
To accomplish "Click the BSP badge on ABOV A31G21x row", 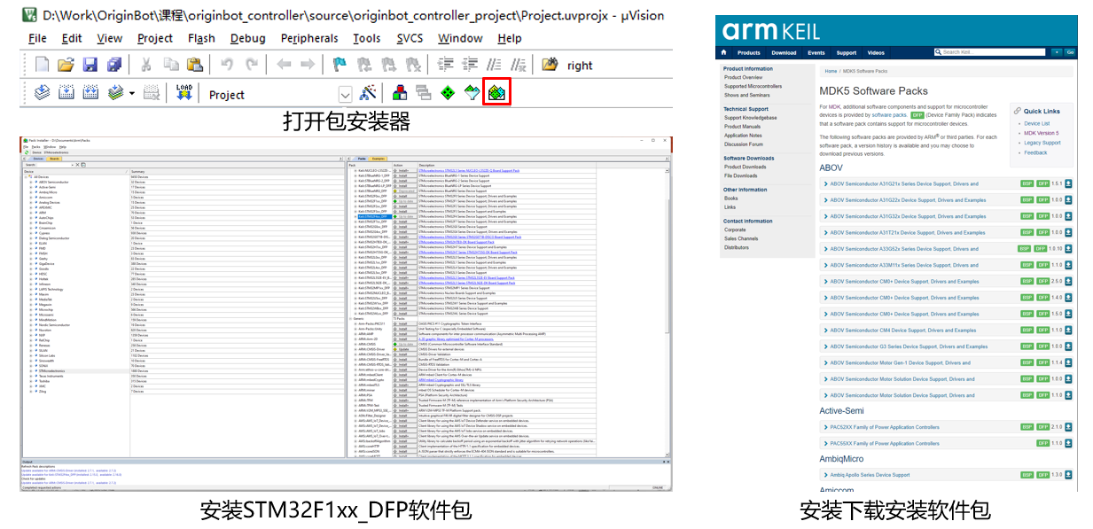I will tap(1026, 184).
